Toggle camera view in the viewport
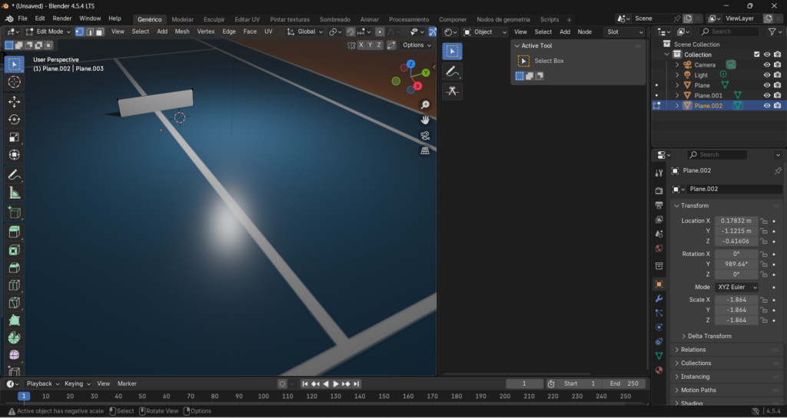 [x=425, y=136]
